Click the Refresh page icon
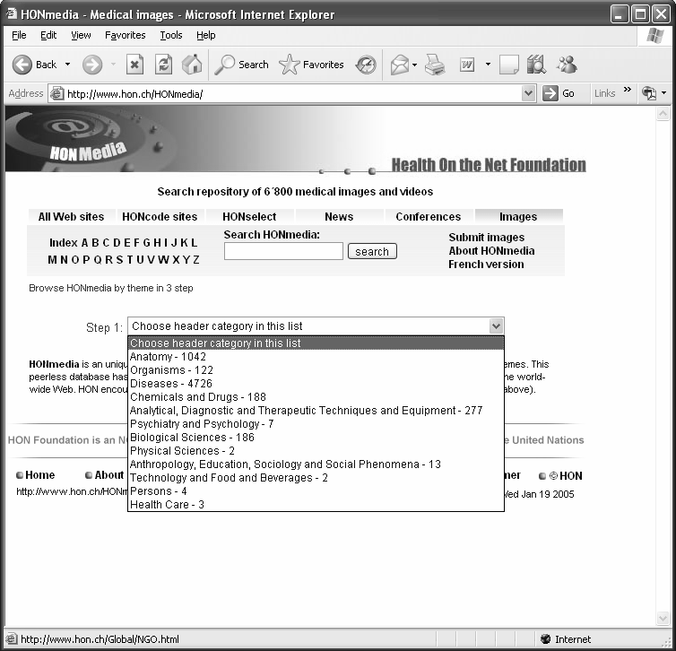 click(163, 65)
